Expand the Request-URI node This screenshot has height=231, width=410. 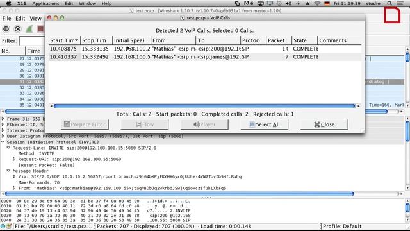pos(14,159)
